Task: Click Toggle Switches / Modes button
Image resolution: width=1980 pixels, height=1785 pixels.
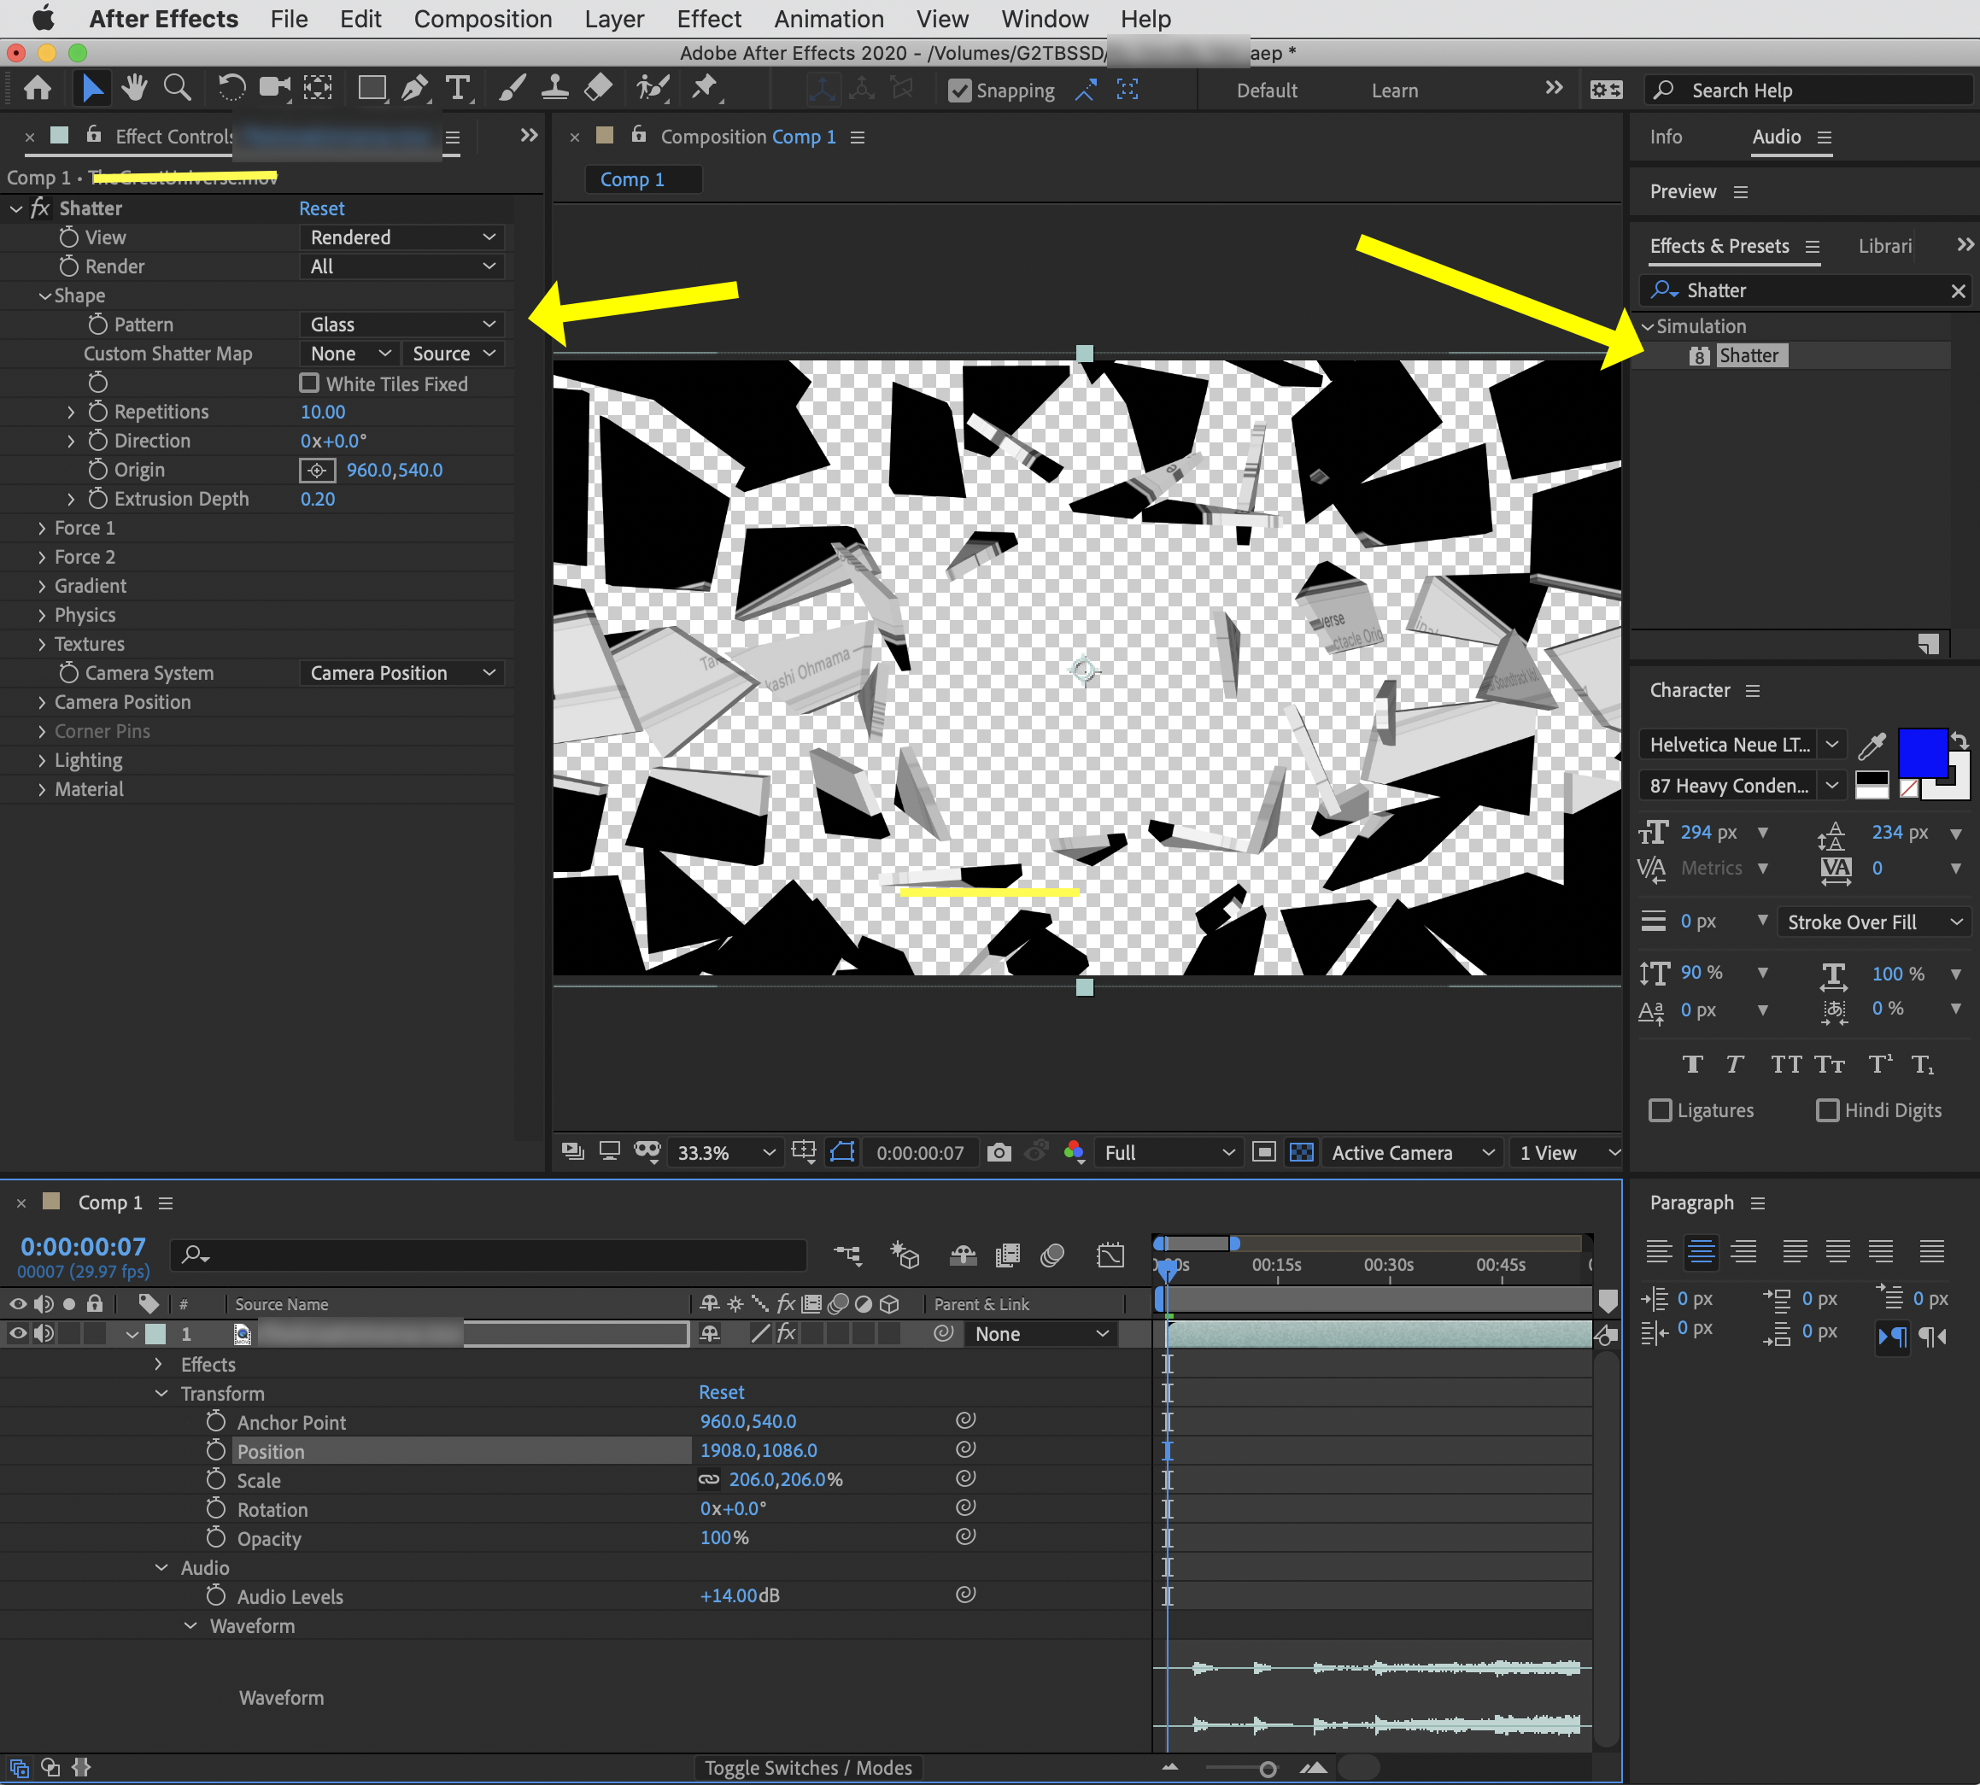Action: pyautogui.click(x=807, y=1766)
